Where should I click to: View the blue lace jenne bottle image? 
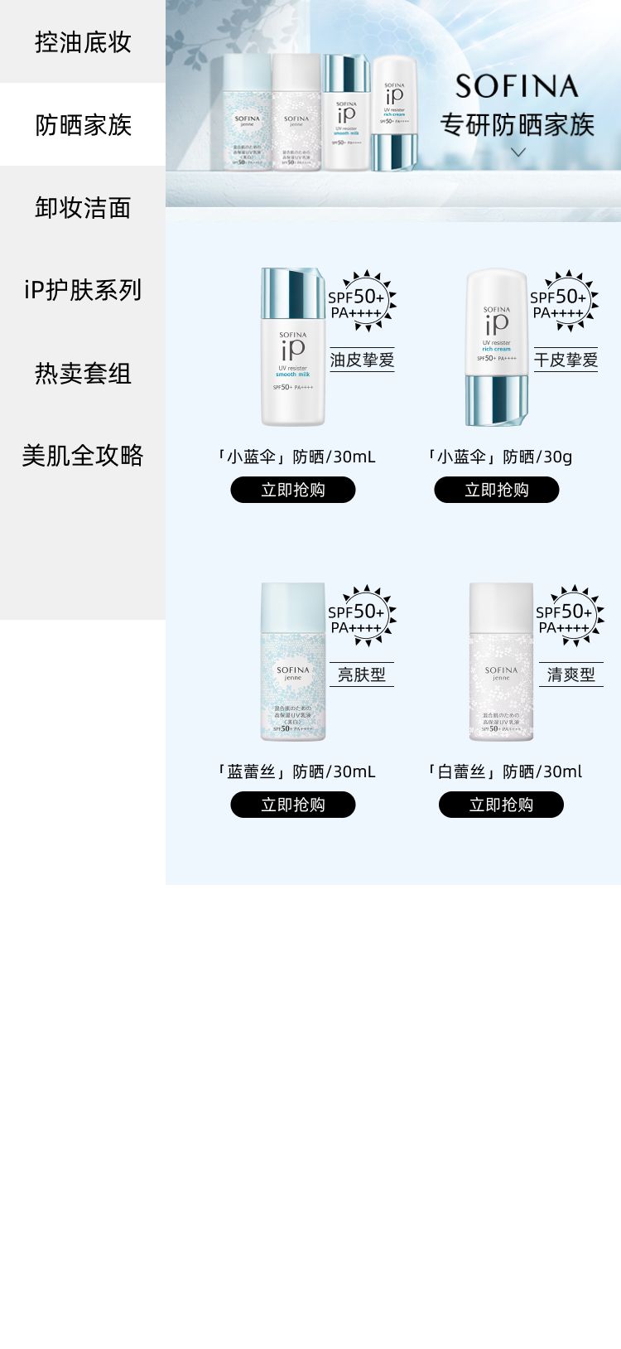tap(293, 662)
